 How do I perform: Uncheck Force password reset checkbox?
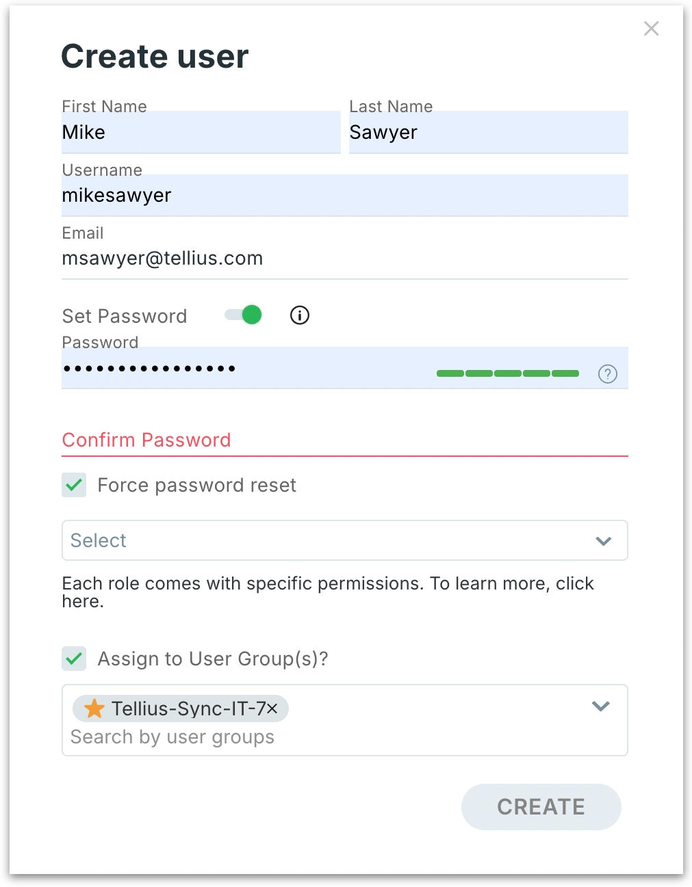point(74,485)
